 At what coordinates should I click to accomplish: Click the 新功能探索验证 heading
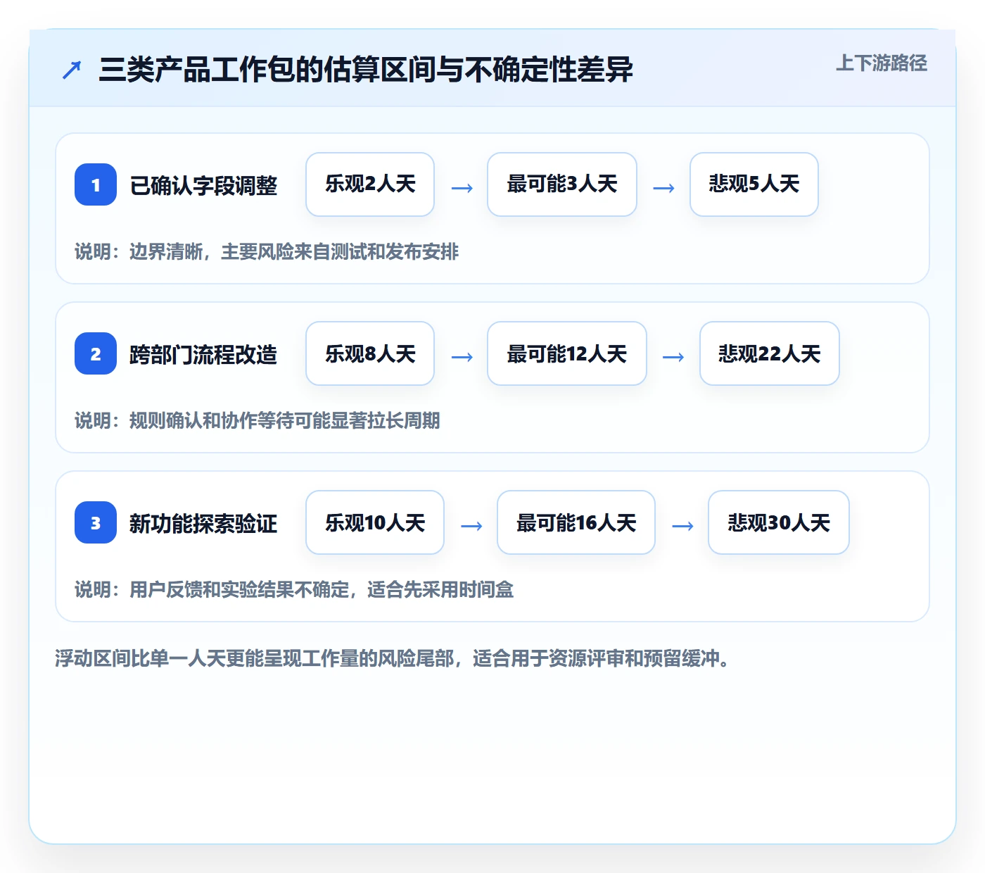203,524
